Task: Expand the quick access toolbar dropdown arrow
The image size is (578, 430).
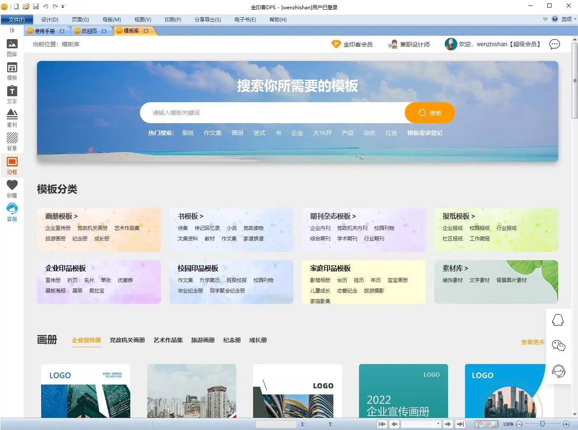Action: [63, 7]
